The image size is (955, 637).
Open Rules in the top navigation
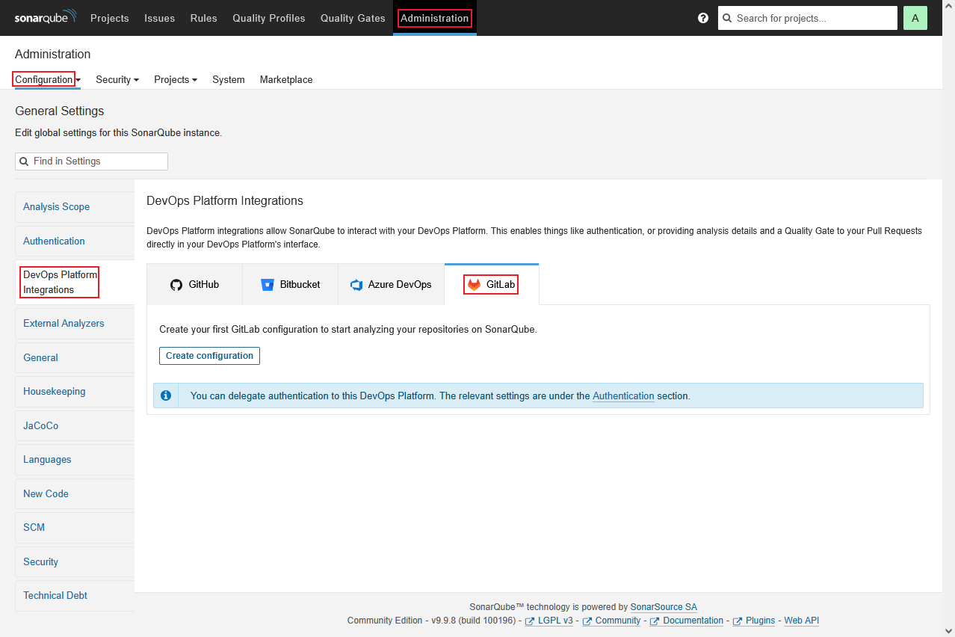[x=204, y=18]
